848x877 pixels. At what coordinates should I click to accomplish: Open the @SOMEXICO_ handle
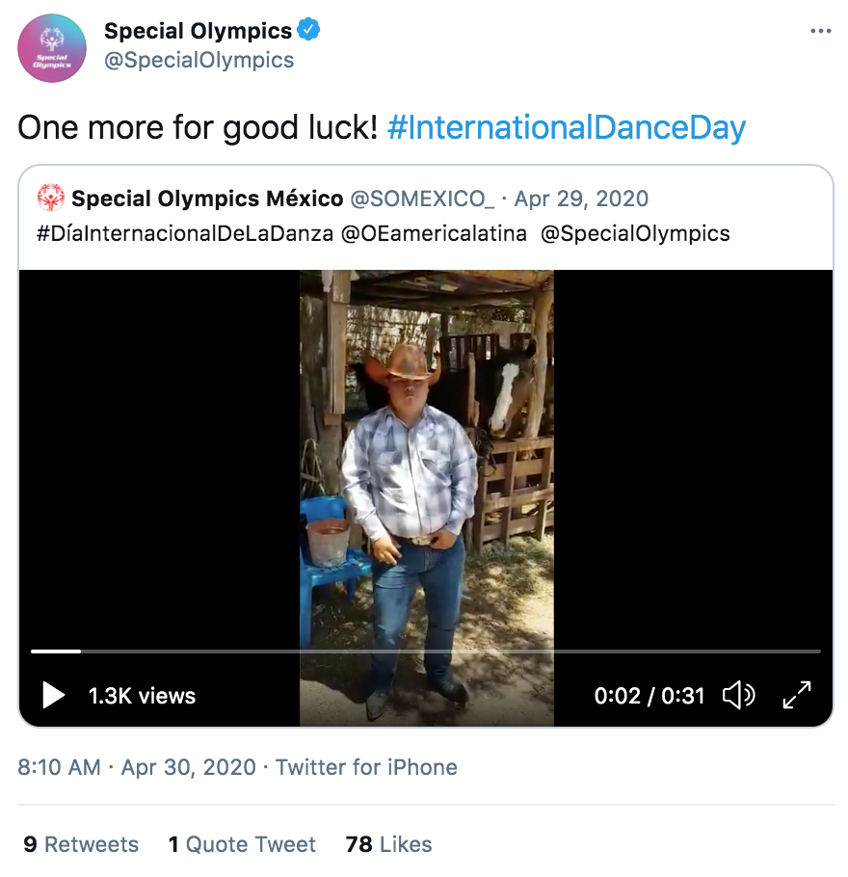pos(422,199)
